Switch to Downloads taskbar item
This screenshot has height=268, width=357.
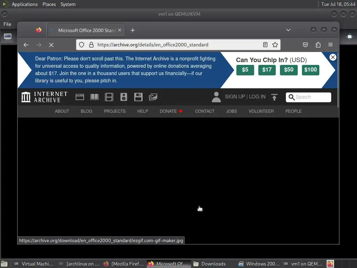pos(214,264)
